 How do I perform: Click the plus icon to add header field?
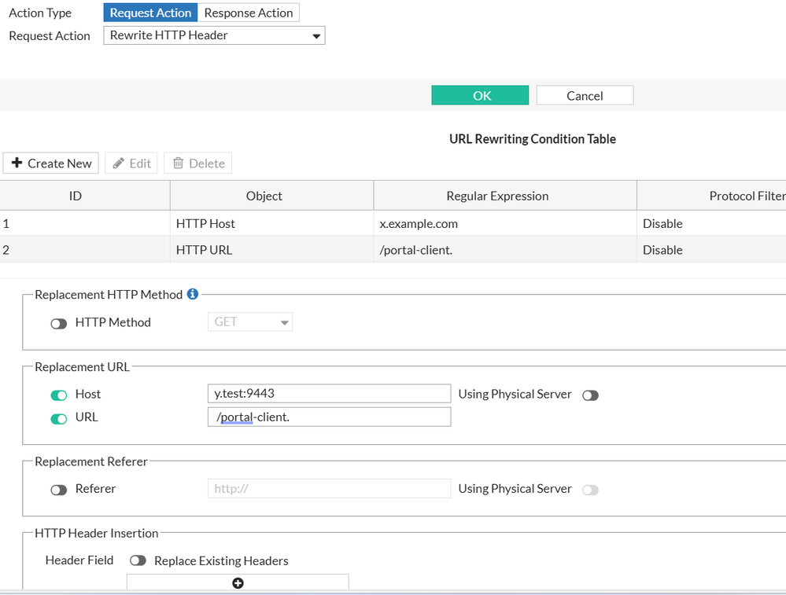point(238,582)
